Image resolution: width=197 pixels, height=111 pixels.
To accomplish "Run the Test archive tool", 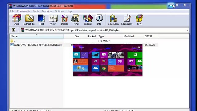I will [x=42, y=20].
